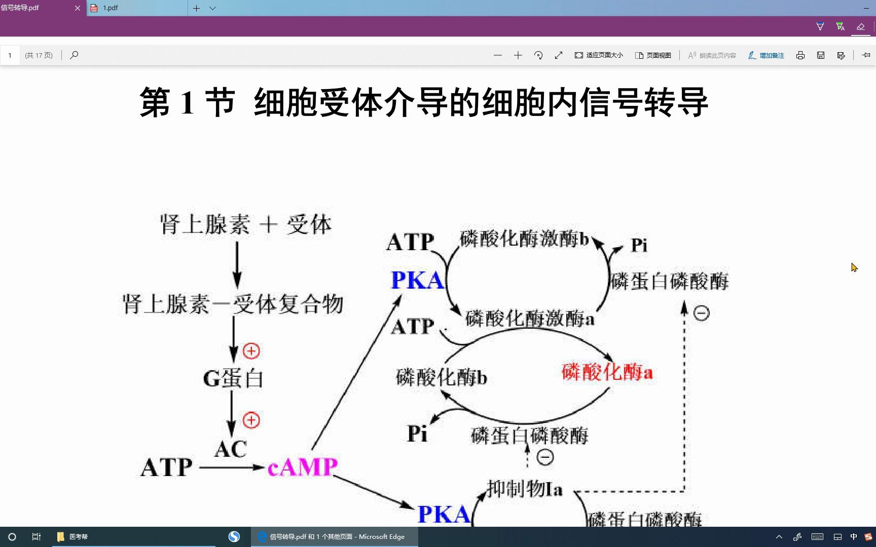Open the 页面视图 page view options
Viewport: 876px width, 547px height.
tap(653, 55)
